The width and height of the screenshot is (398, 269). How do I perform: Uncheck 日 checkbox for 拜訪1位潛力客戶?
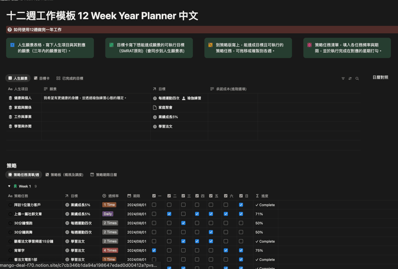[241, 205]
